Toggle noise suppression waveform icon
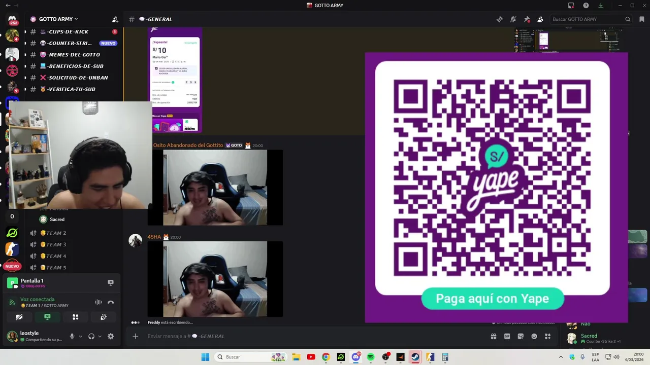Image resolution: width=650 pixels, height=365 pixels. click(99, 302)
